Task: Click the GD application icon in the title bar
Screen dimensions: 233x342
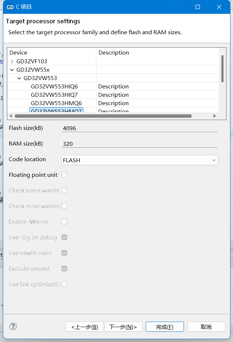Action: (10, 7)
